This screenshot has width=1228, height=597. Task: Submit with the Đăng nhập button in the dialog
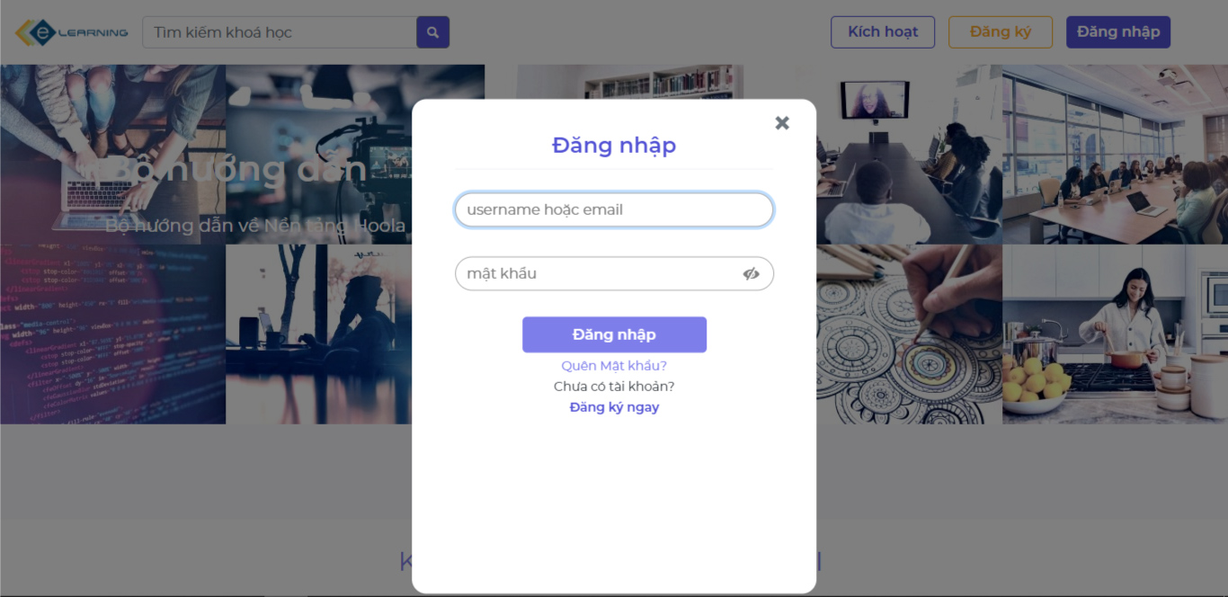tap(614, 334)
